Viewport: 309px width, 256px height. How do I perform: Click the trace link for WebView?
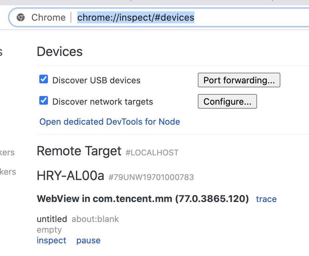click(x=266, y=199)
